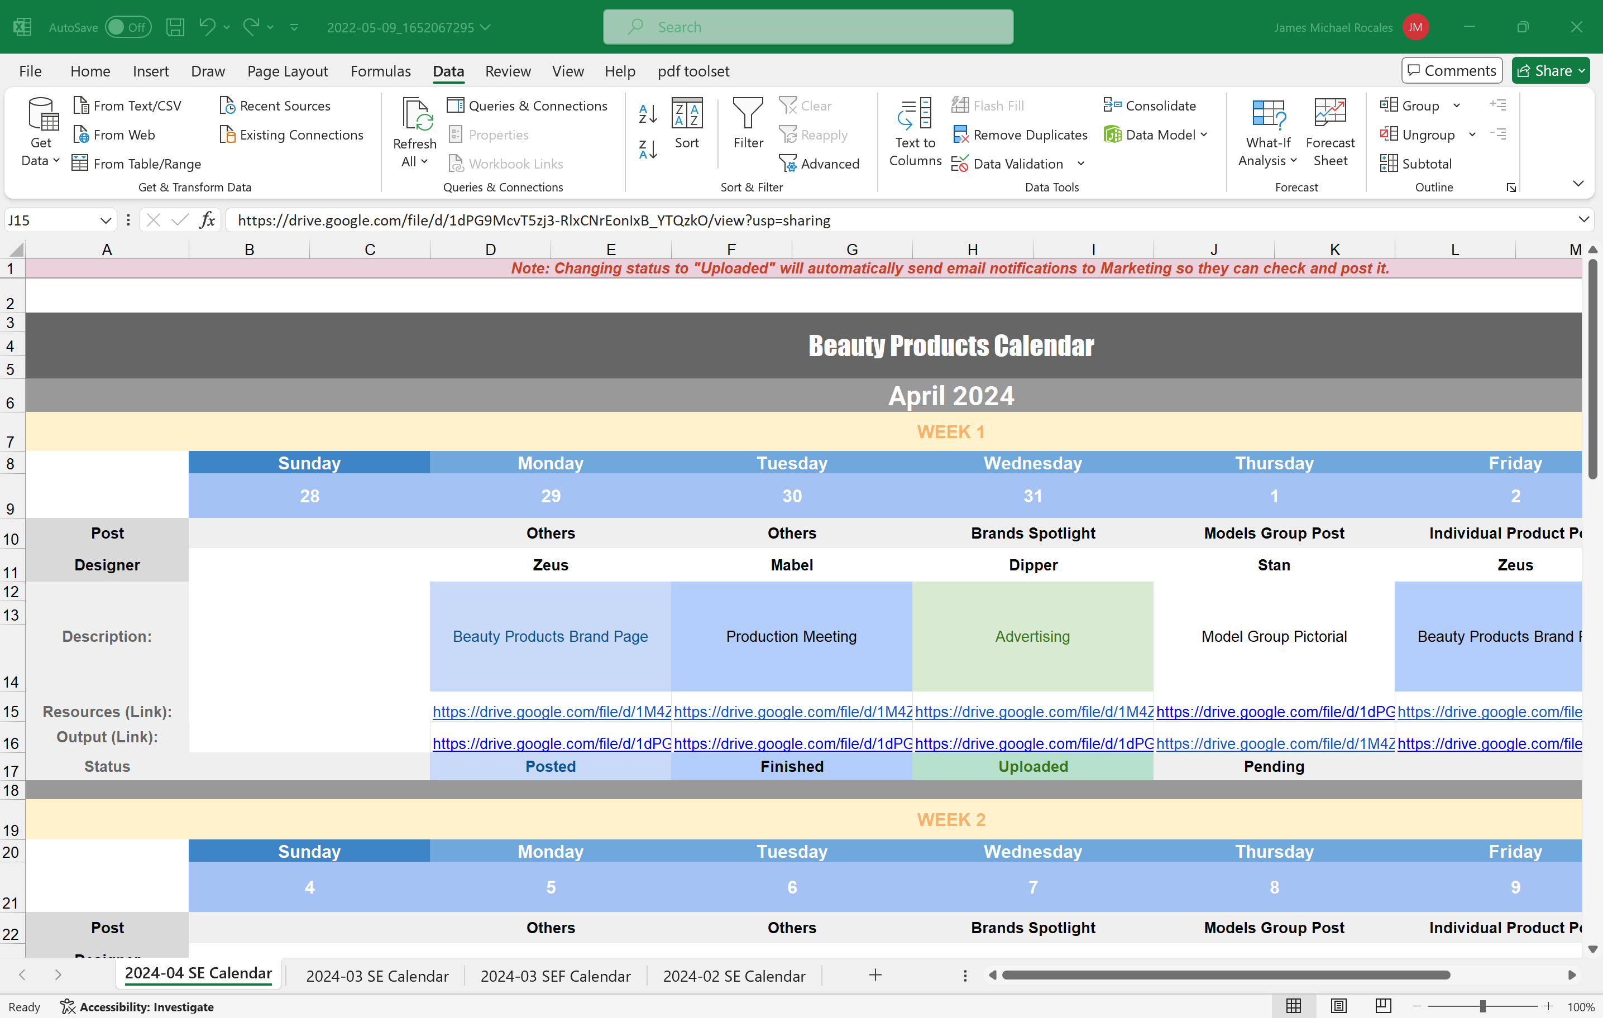Expand the Name Box dropdown arrow
The width and height of the screenshot is (1603, 1018).
click(105, 220)
